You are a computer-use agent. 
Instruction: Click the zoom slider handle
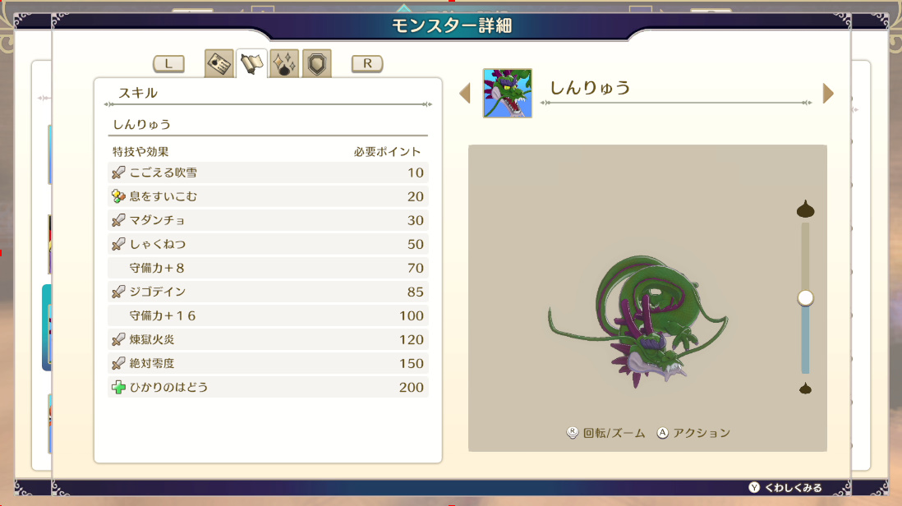(805, 298)
